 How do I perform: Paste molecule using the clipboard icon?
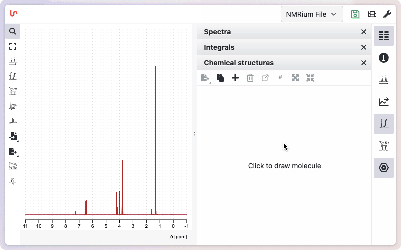pyautogui.click(x=220, y=78)
